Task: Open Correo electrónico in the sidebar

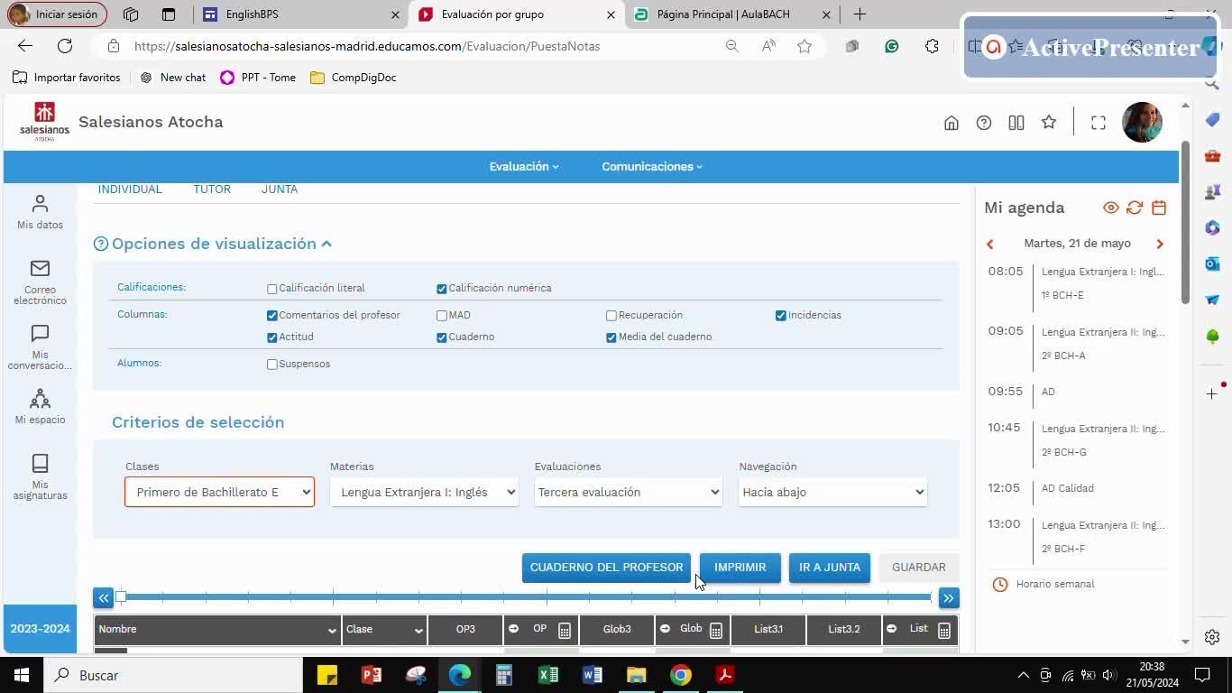Action: [40, 282]
